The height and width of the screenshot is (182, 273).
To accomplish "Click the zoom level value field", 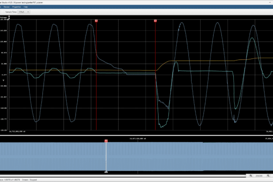I will (x=259, y=176).
